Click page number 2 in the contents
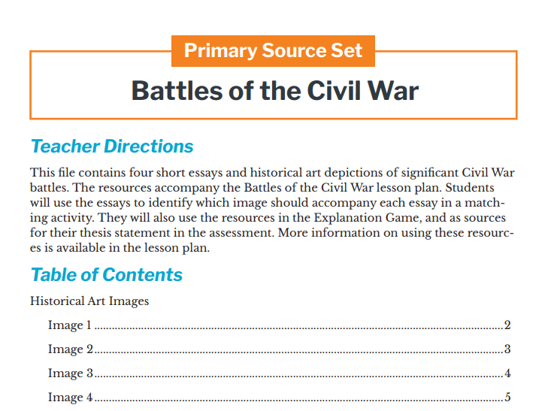The image size is (551, 411). point(507,325)
